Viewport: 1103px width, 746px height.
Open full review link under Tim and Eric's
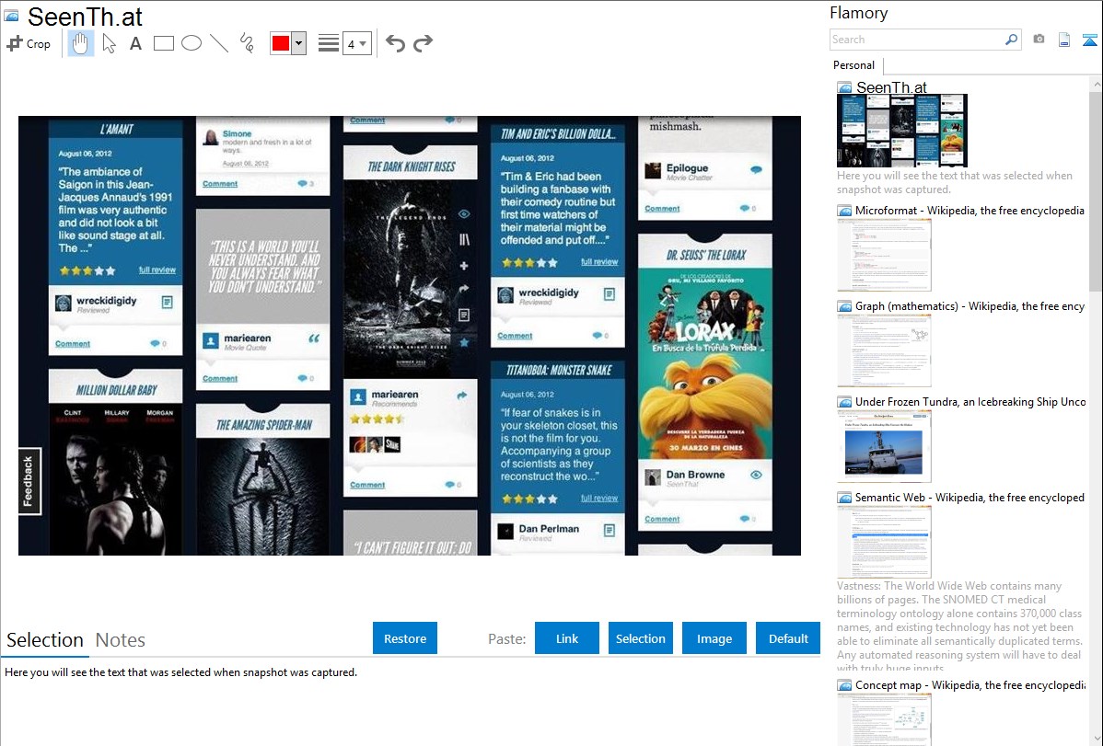click(599, 262)
